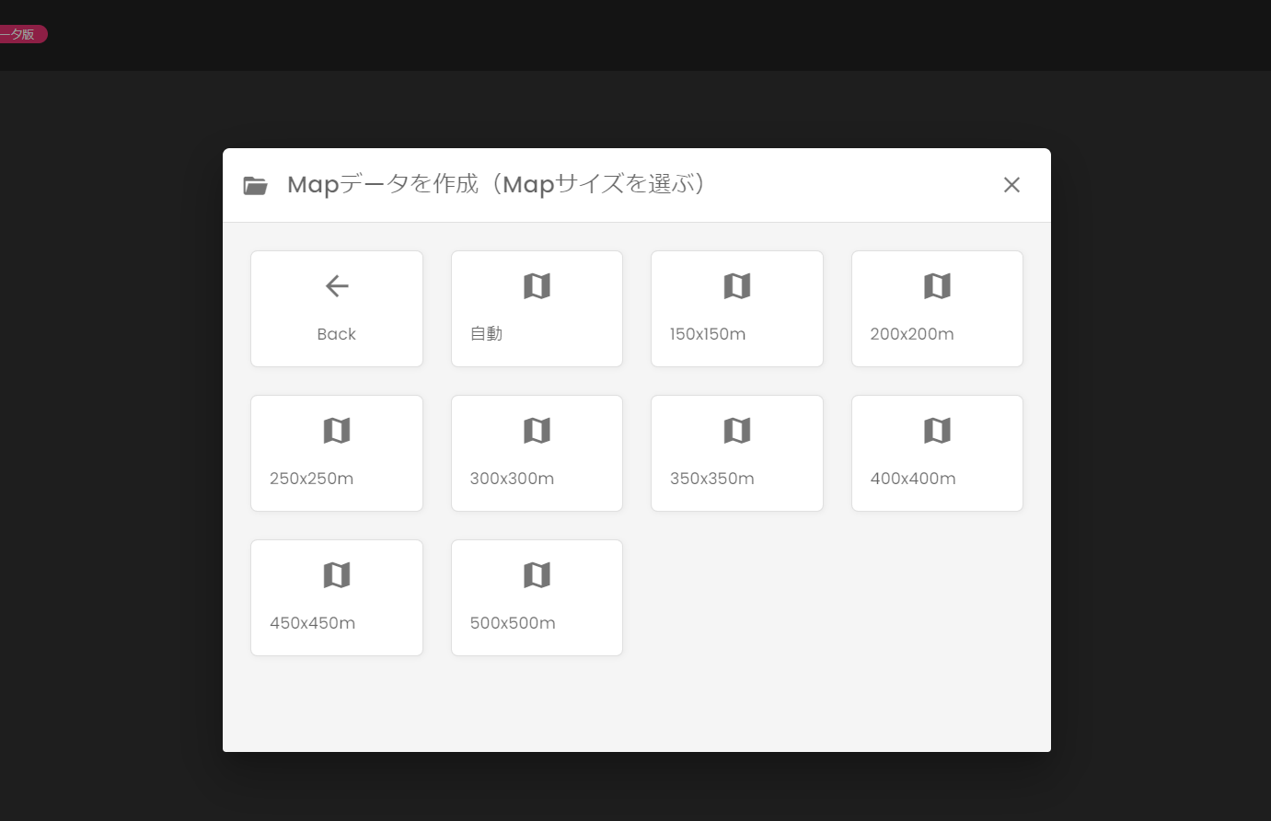This screenshot has width=1271, height=821.
Task: Select the 300x300m map size
Action: point(537,453)
